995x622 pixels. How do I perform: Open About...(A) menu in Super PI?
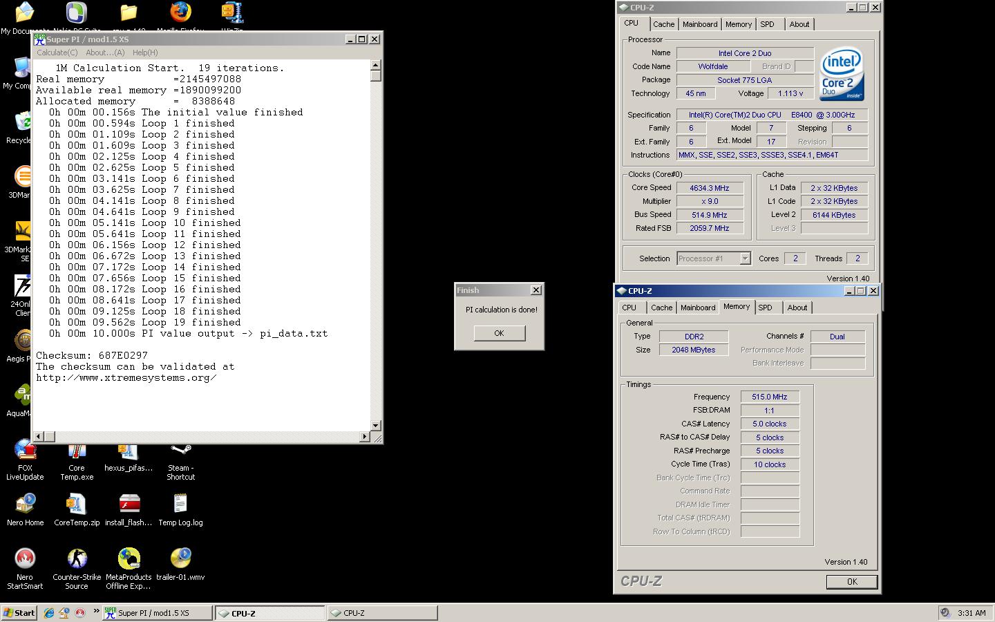click(105, 53)
